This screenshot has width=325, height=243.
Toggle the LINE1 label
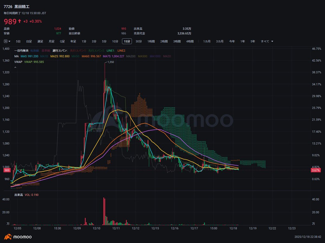click(x=110, y=51)
